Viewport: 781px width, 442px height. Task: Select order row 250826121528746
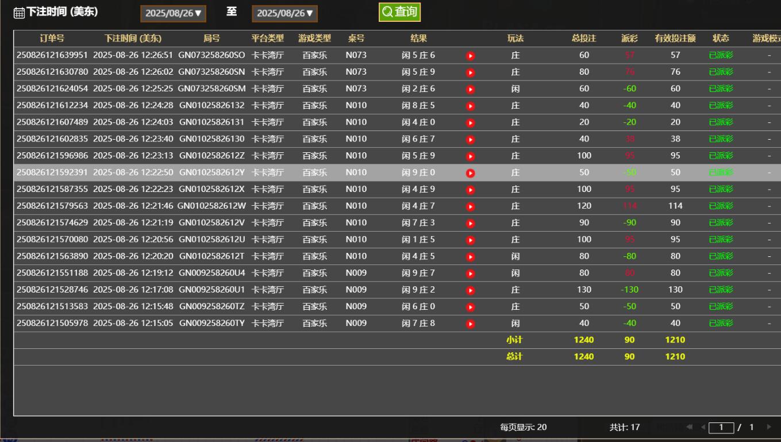pyautogui.click(x=52, y=290)
